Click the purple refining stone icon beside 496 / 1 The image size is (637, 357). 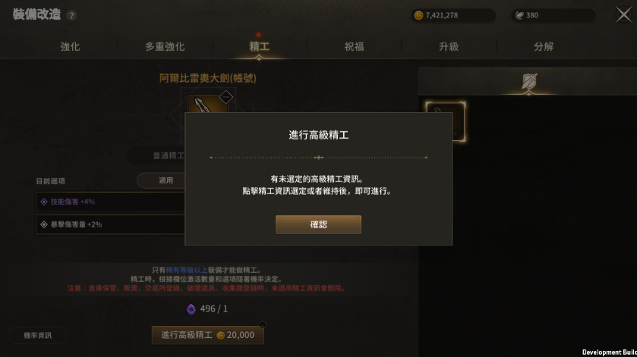(191, 309)
